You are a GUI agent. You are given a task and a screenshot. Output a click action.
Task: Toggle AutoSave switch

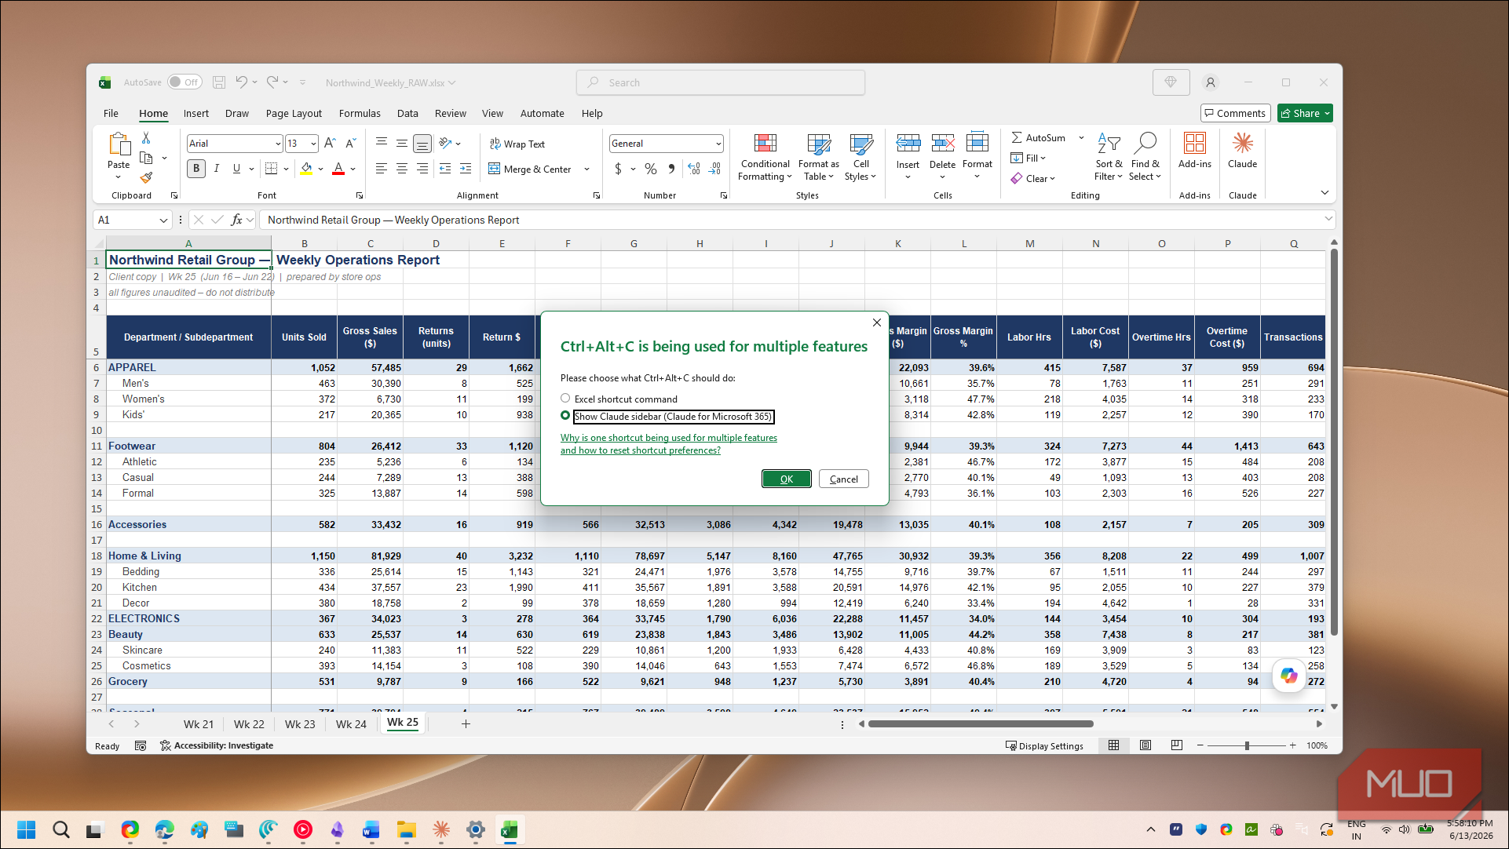coord(185,82)
